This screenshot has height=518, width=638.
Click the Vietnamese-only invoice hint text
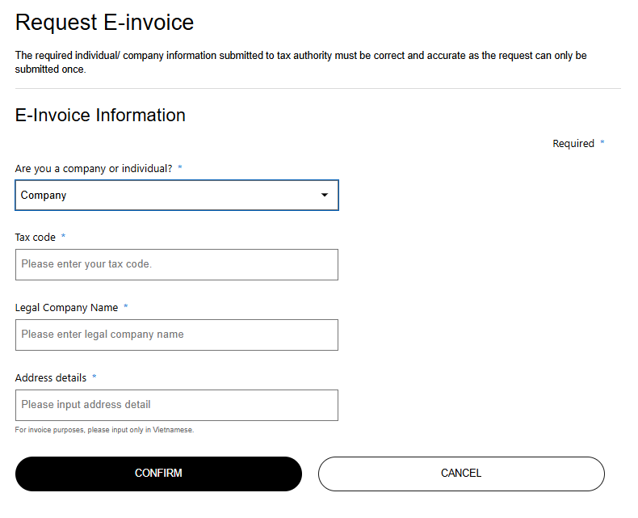(104, 430)
